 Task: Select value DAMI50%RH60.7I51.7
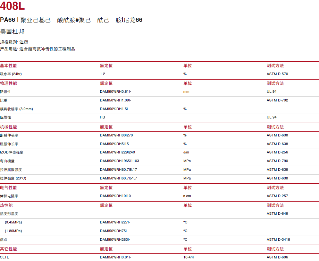(x=118, y=178)
